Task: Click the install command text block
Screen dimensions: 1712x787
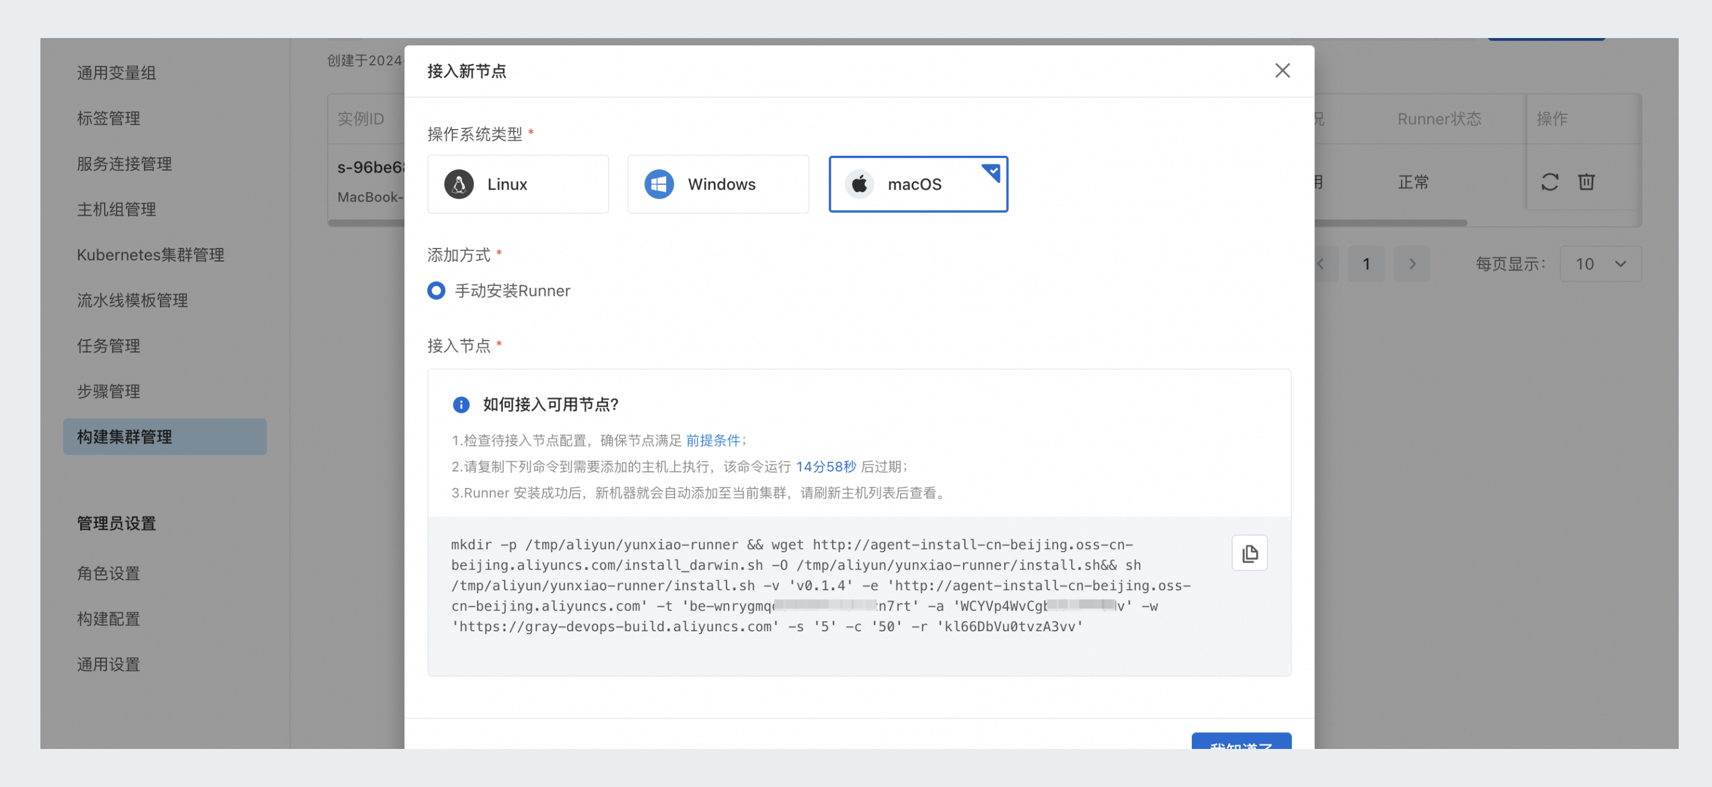Action: tap(821, 585)
